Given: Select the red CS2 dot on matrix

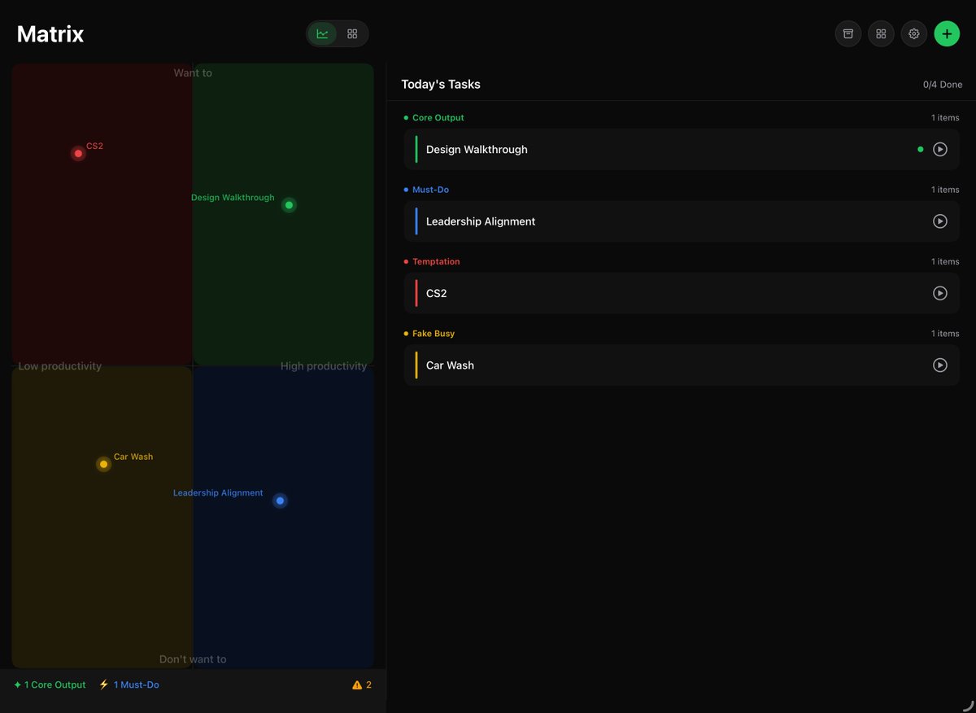Looking at the screenshot, I should pyautogui.click(x=78, y=154).
